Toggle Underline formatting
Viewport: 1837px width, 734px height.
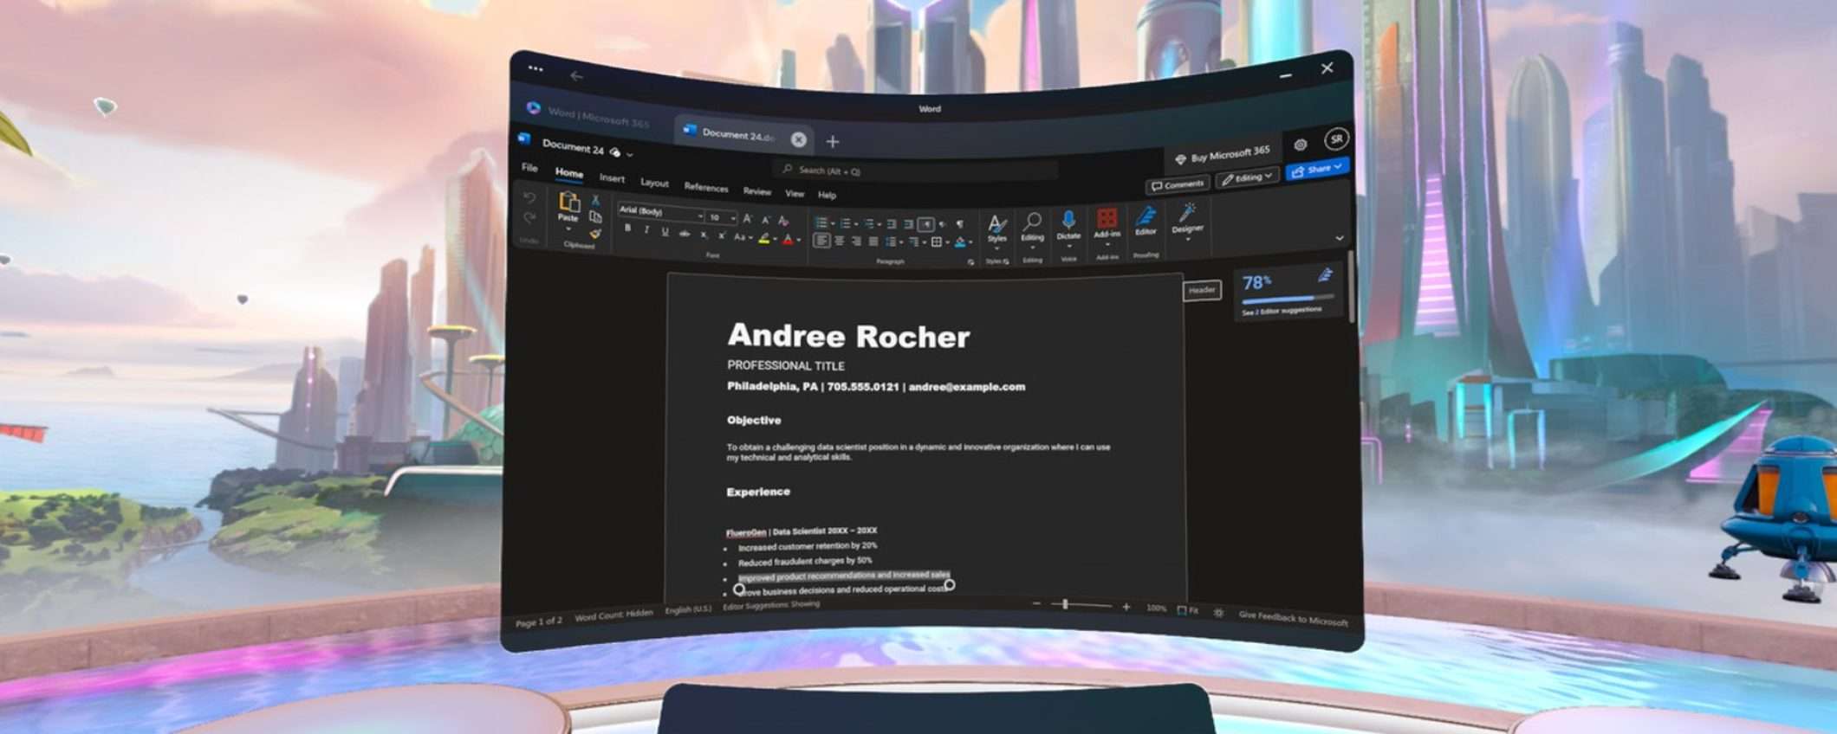665,232
